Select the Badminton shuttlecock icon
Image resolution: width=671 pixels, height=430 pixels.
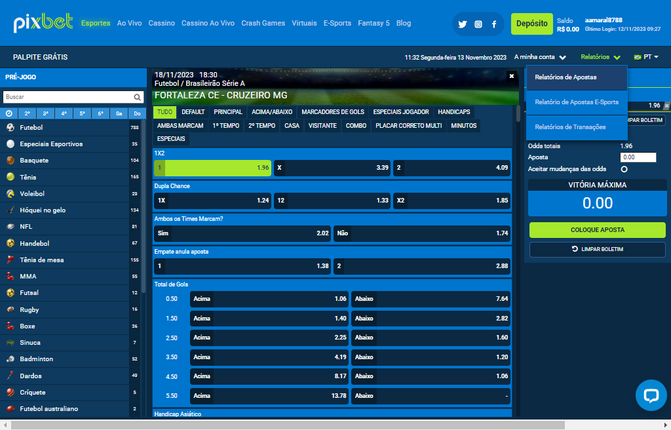coord(10,359)
